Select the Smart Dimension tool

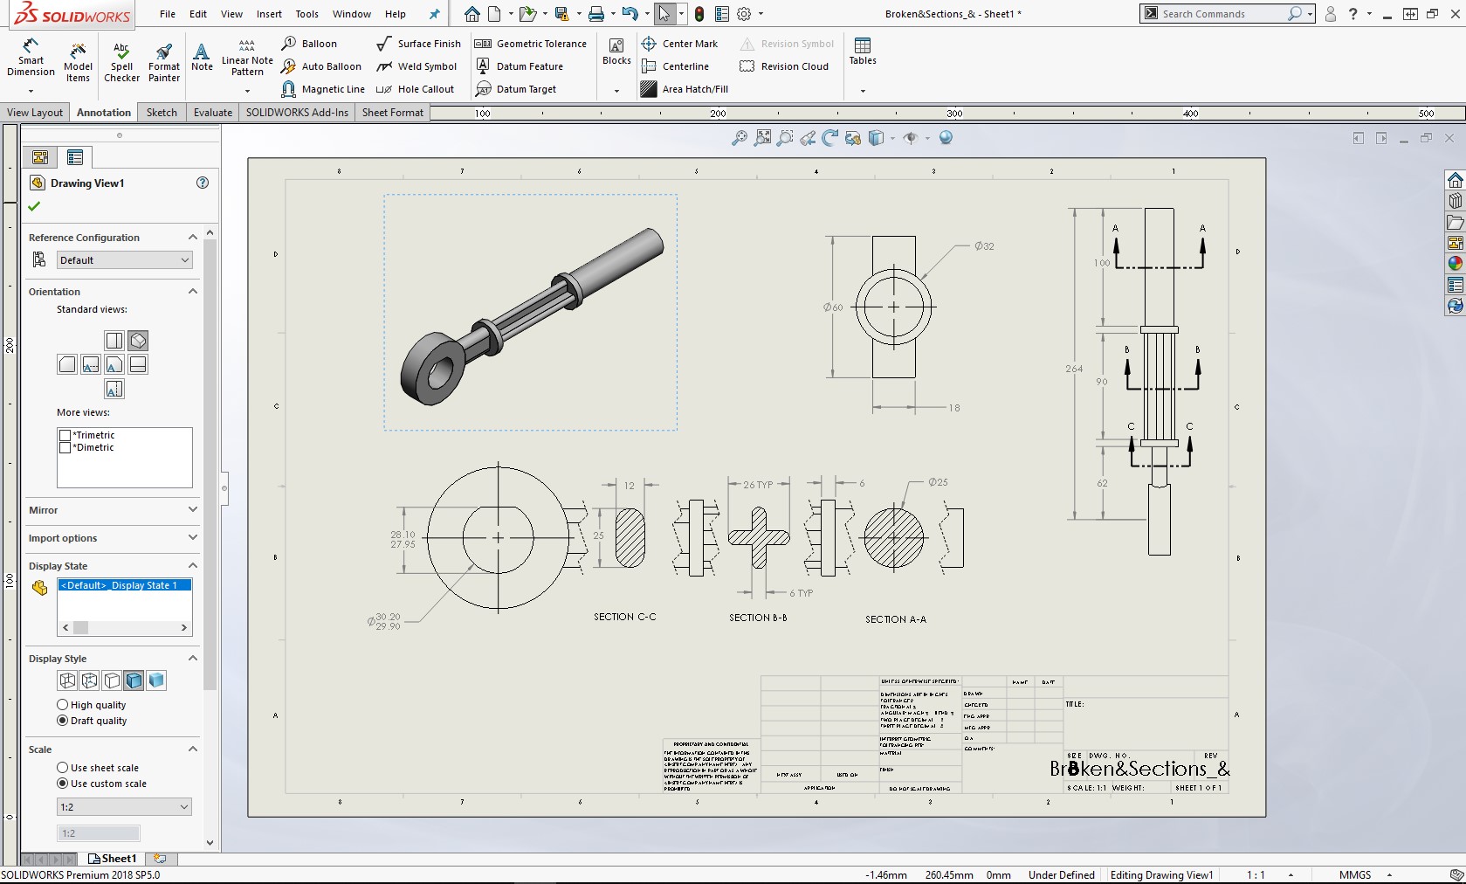[31, 58]
